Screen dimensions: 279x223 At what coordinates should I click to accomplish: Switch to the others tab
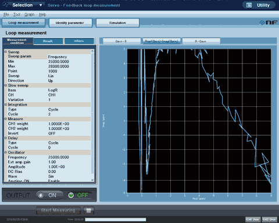[x=79, y=41]
